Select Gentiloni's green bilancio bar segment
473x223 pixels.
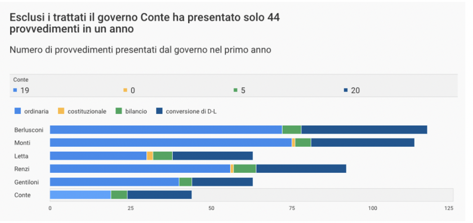tap(185, 182)
